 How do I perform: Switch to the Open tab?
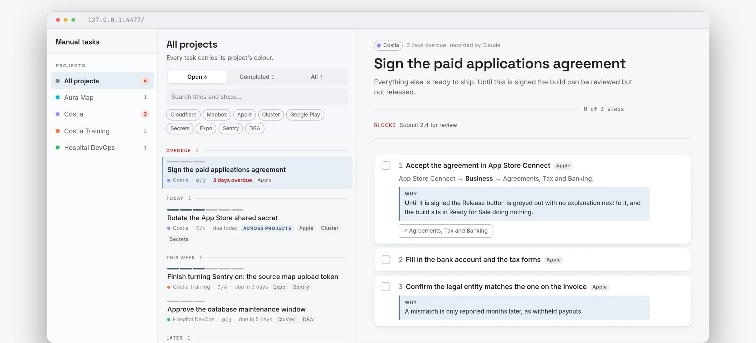pyautogui.click(x=197, y=77)
